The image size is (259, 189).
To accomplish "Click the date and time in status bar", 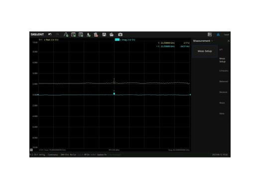I will coord(220,155).
